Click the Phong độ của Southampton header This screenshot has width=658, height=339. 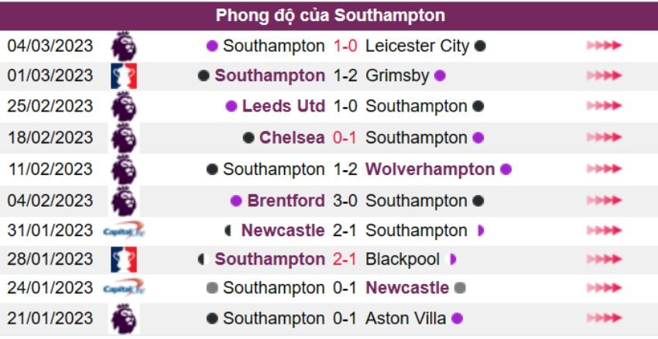330,15
